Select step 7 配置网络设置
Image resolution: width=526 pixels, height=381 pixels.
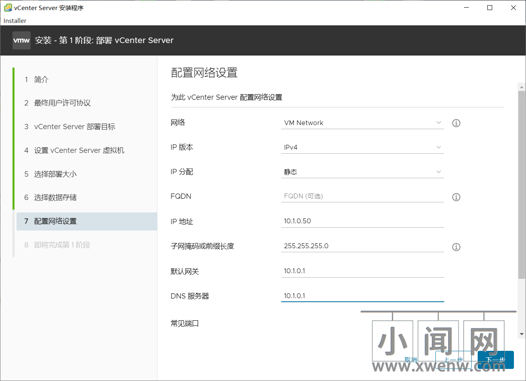pyautogui.click(x=87, y=221)
